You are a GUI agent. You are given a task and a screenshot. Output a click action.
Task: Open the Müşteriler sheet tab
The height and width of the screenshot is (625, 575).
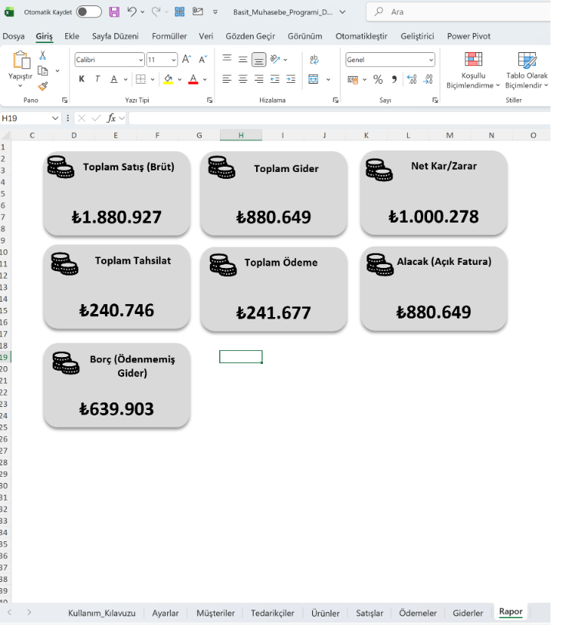coord(215,613)
